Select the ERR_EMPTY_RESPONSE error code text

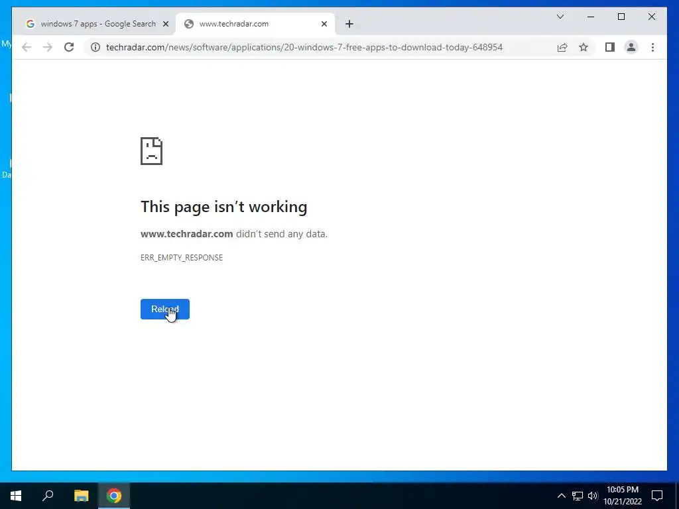pos(182,258)
